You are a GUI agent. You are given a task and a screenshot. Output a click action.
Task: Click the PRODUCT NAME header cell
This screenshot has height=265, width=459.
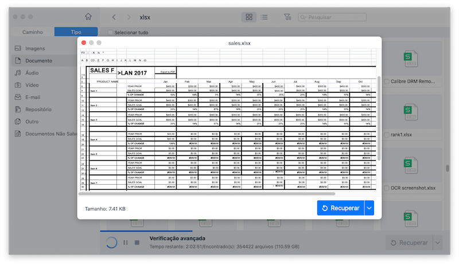tap(108, 81)
